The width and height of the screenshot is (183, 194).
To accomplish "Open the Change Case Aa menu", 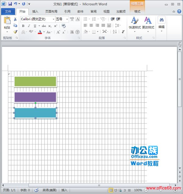I will [48, 32].
